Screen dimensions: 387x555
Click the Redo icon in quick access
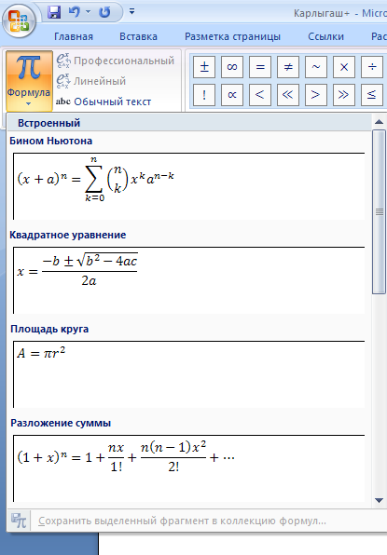pyautogui.click(x=104, y=12)
